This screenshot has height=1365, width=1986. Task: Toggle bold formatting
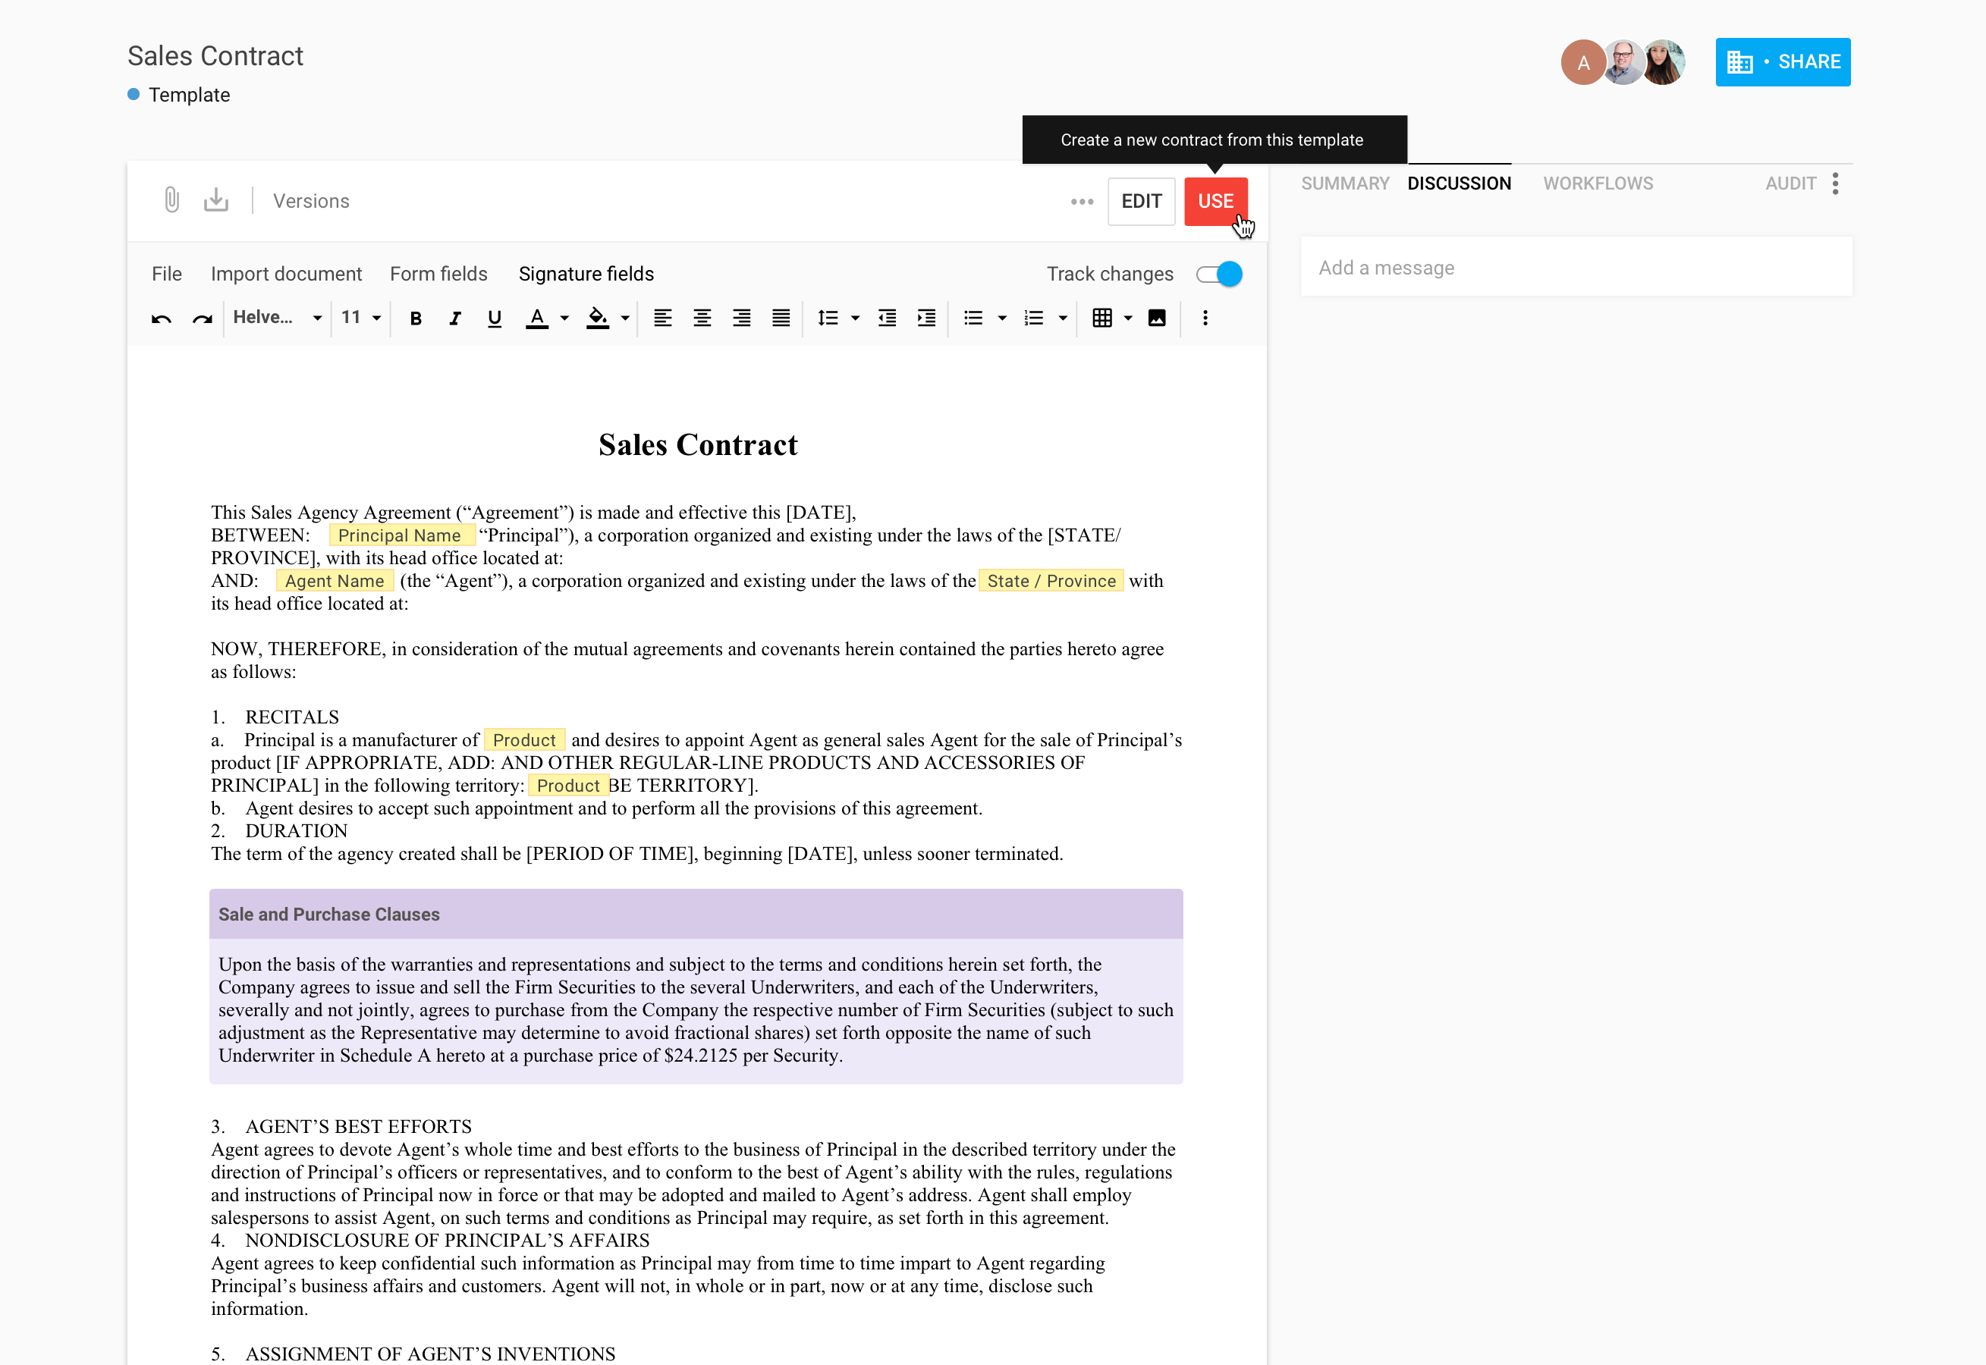pos(416,318)
